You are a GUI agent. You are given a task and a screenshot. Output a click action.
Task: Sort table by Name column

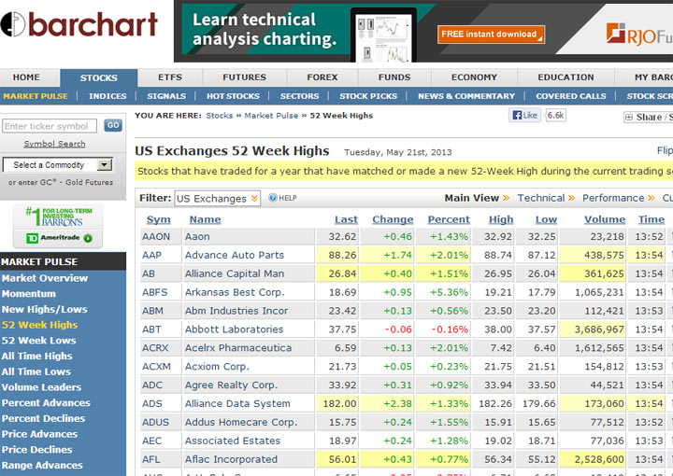205,219
